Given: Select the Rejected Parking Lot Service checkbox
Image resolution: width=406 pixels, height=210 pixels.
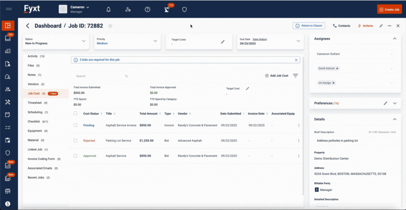Looking at the screenshot, I should pyautogui.click(x=75, y=141).
